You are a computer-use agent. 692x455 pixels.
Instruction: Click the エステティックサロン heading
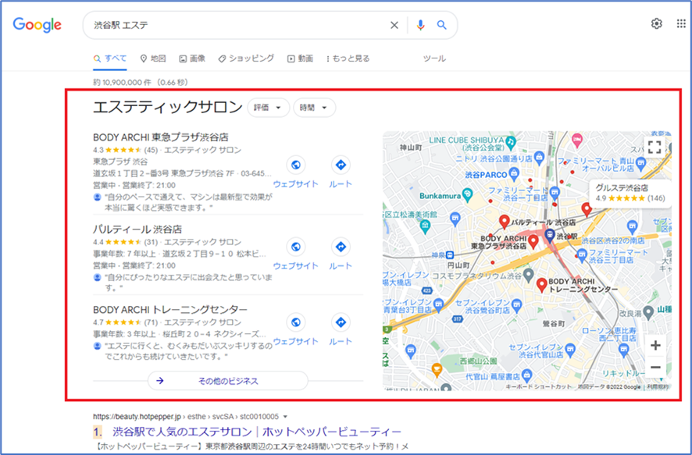168,107
